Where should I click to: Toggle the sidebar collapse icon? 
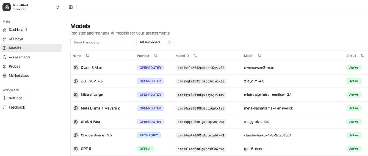click(x=71, y=7)
